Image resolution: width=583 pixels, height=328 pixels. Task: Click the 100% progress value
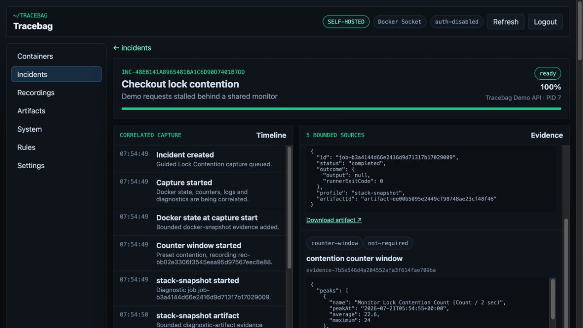(x=551, y=87)
